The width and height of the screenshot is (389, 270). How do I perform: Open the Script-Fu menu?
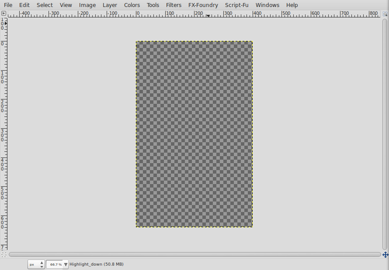(x=236, y=5)
